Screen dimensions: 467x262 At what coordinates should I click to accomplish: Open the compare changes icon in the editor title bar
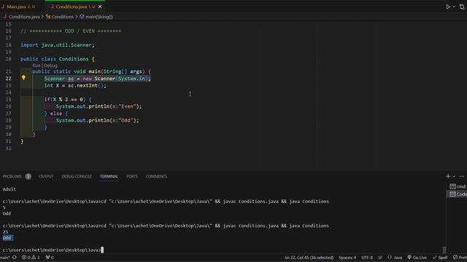(x=462, y=7)
